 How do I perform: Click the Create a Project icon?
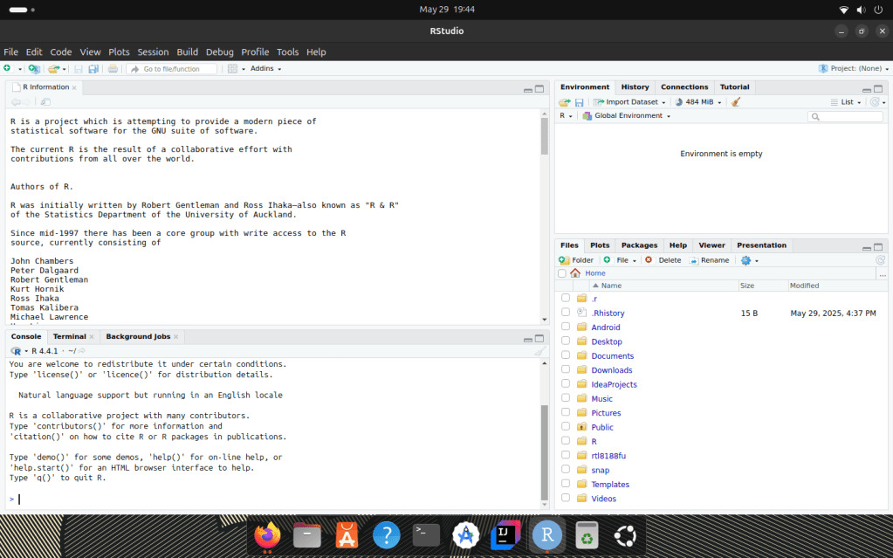click(33, 69)
